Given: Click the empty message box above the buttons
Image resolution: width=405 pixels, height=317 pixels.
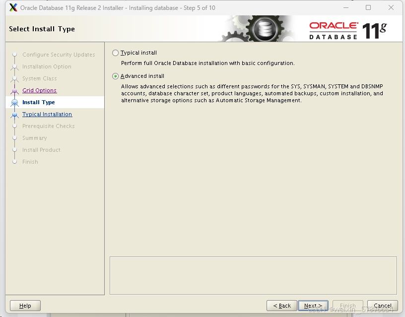Looking at the screenshot, I should tap(253, 274).
